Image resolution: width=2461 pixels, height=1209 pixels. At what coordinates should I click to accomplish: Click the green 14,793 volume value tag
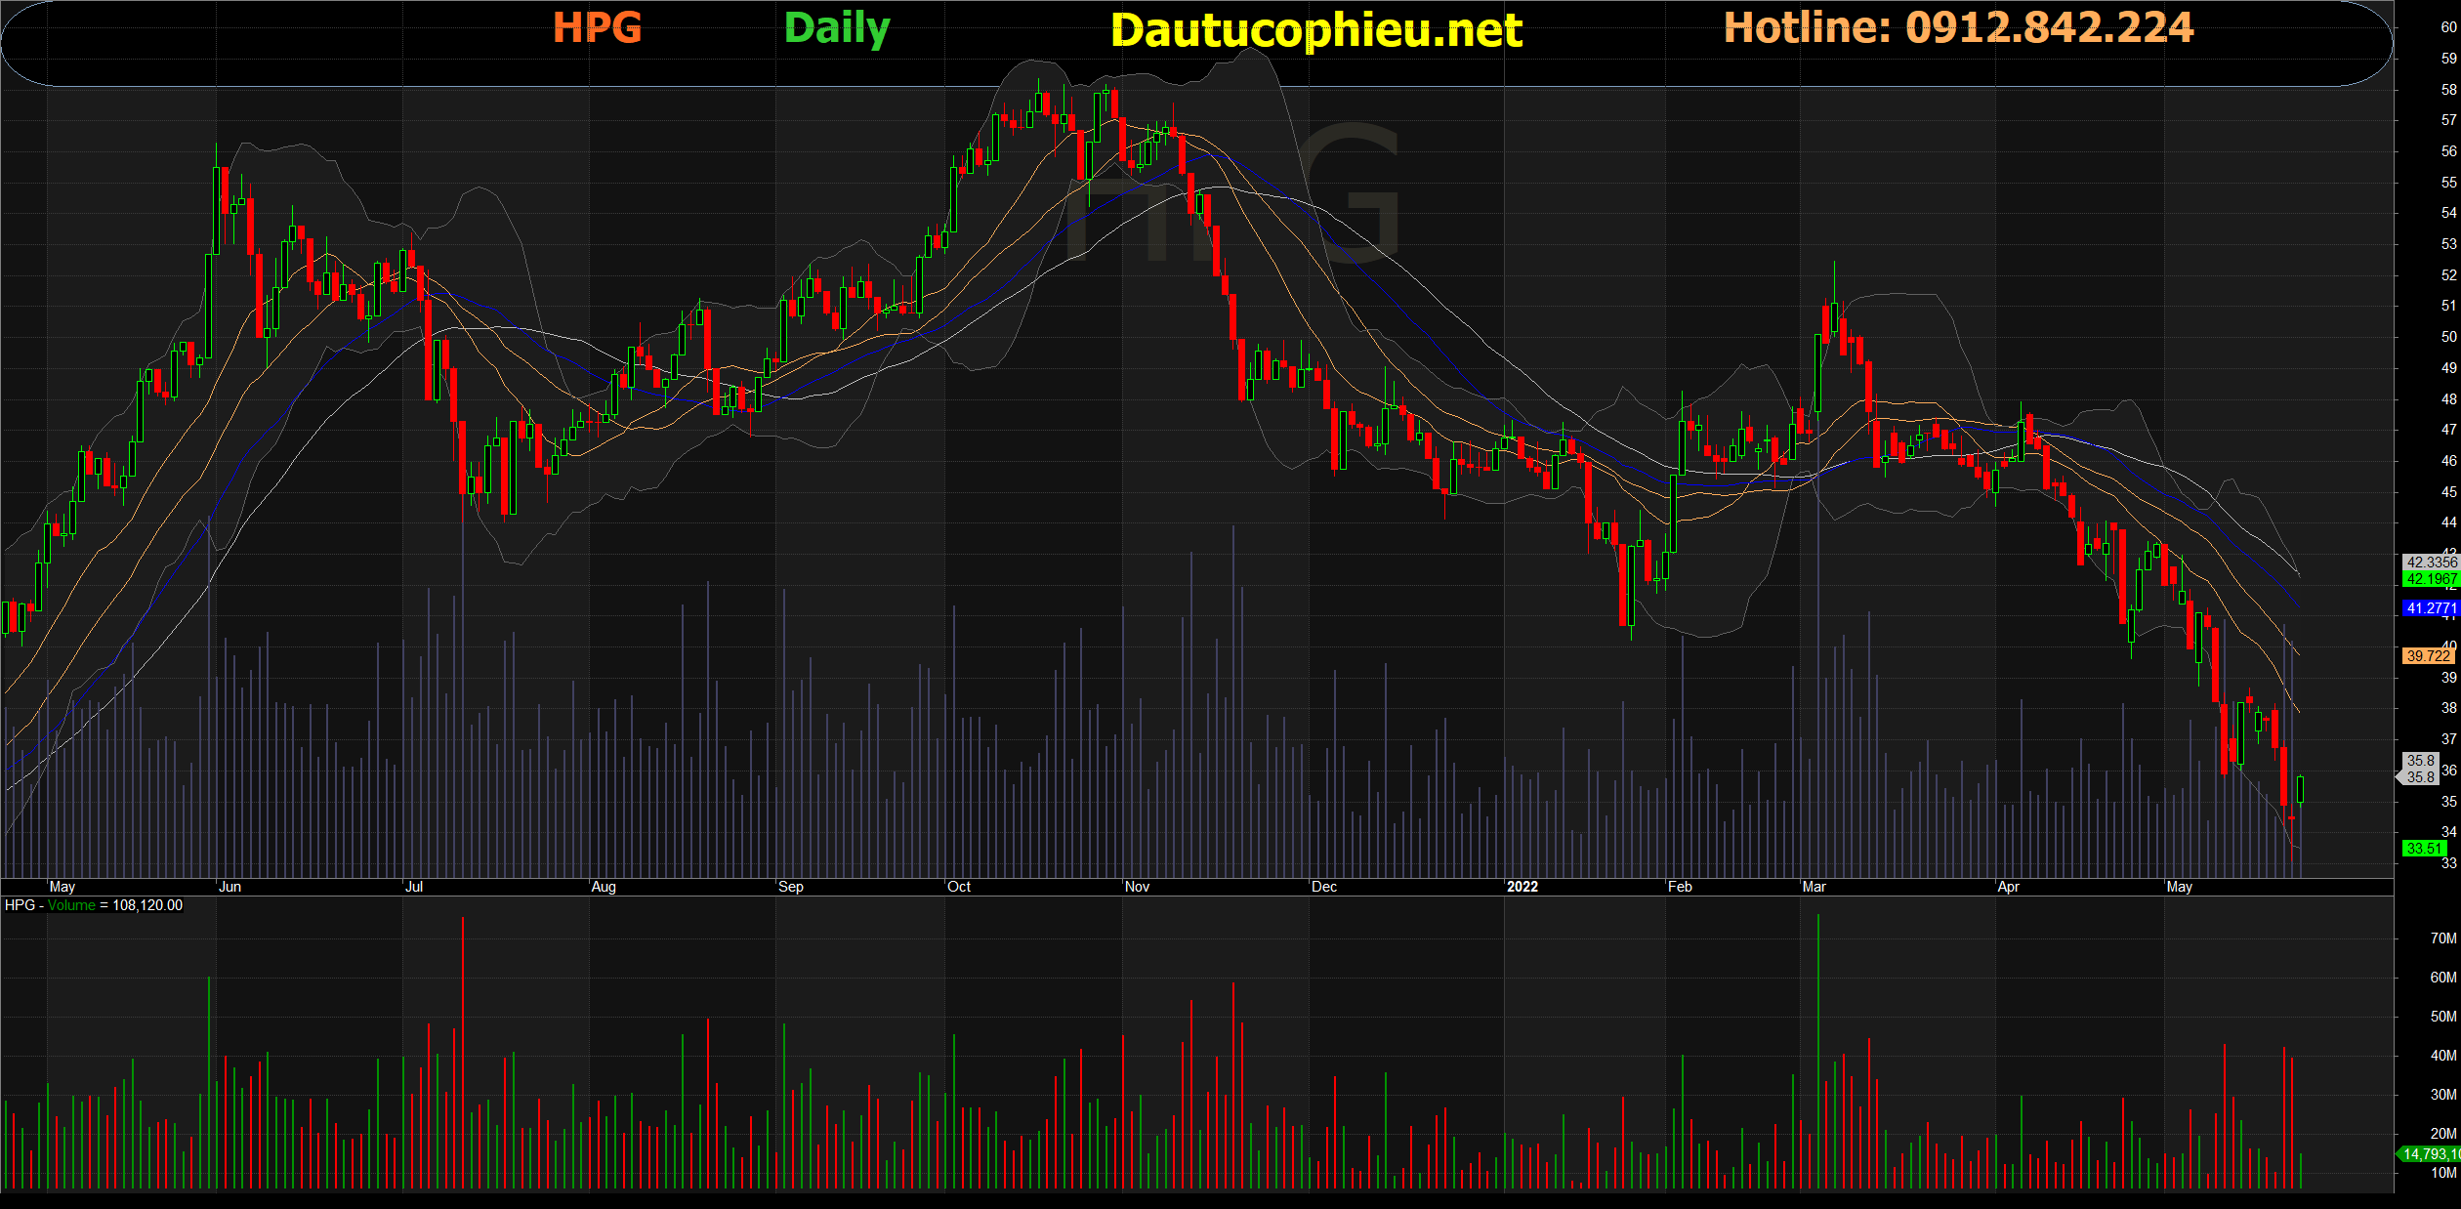2430,1154
